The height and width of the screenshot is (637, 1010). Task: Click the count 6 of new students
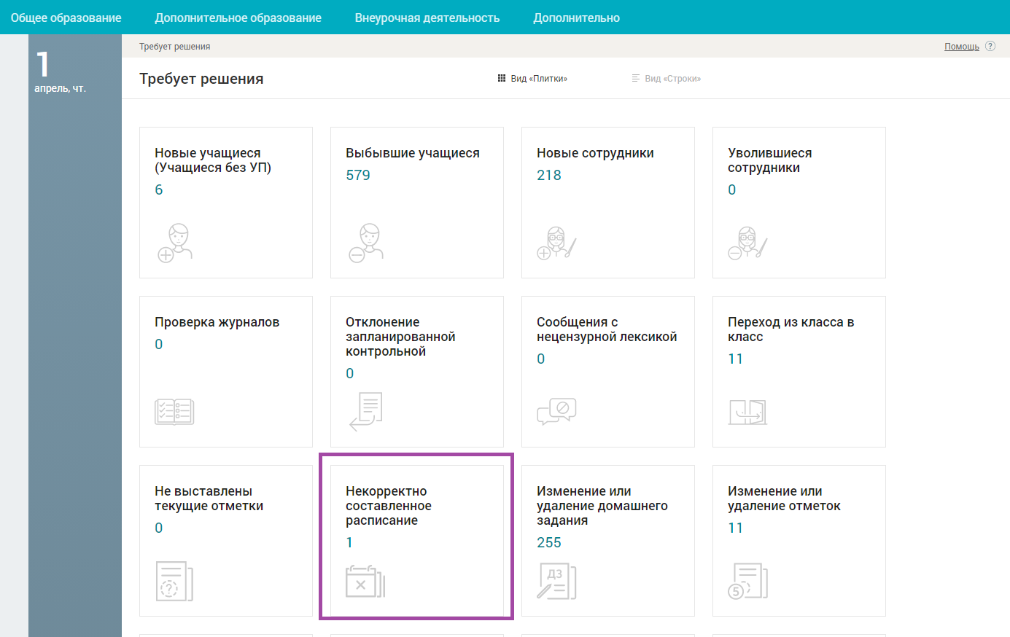click(159, 189)
